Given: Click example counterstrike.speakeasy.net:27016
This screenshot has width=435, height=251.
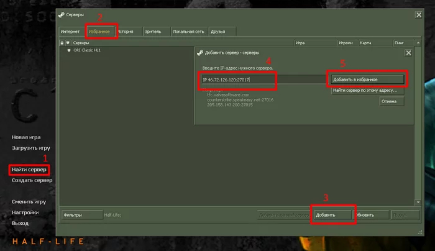Looking at the screenshot, I should (240, 100).
